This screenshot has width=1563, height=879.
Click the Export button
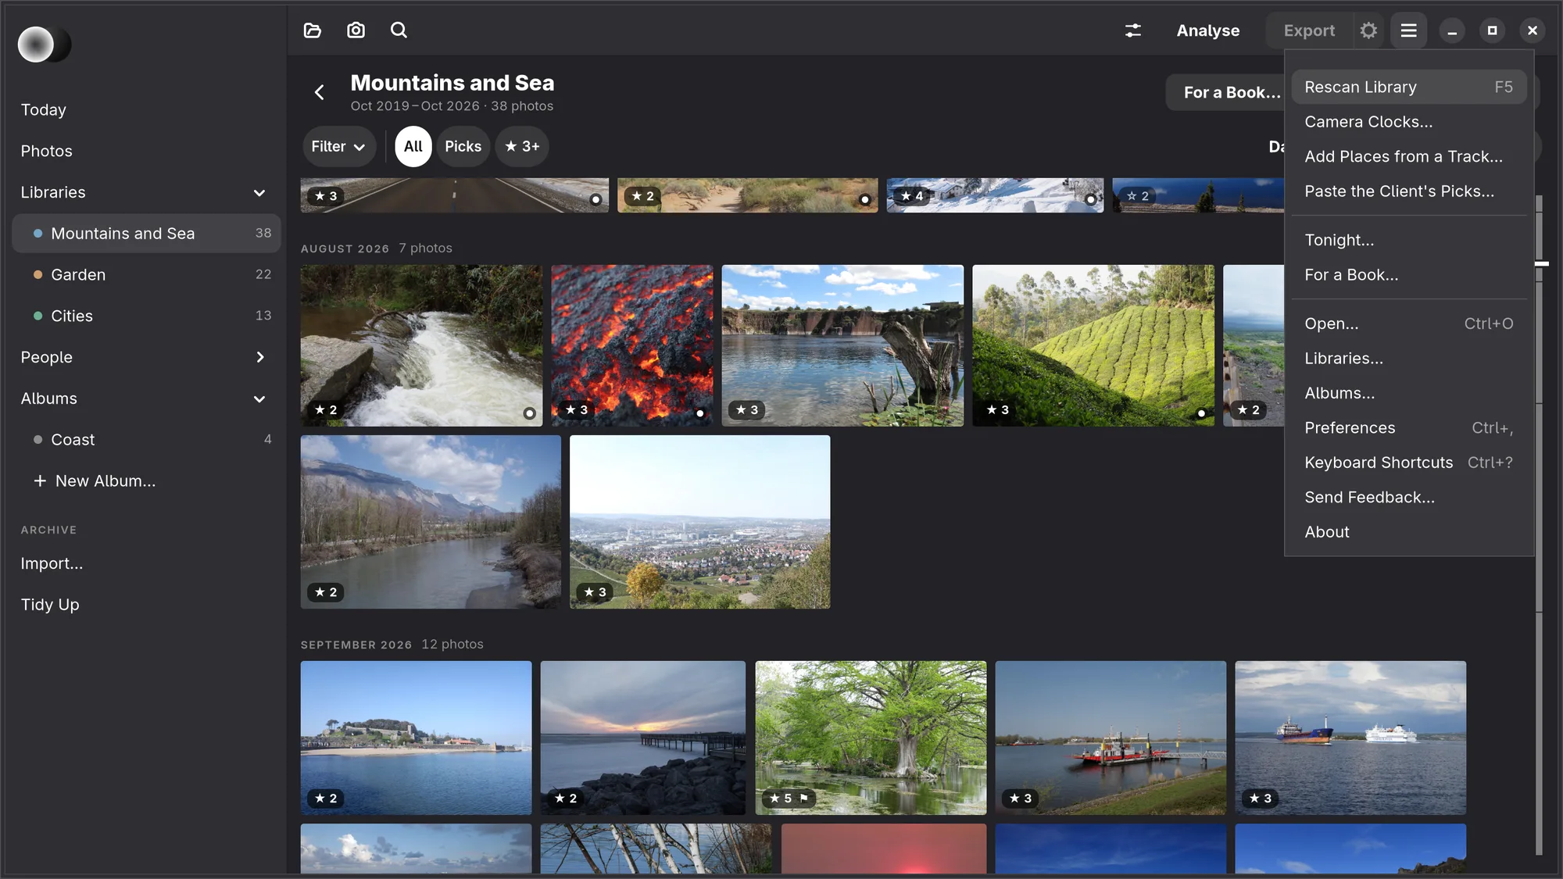tap(1309, 30)
